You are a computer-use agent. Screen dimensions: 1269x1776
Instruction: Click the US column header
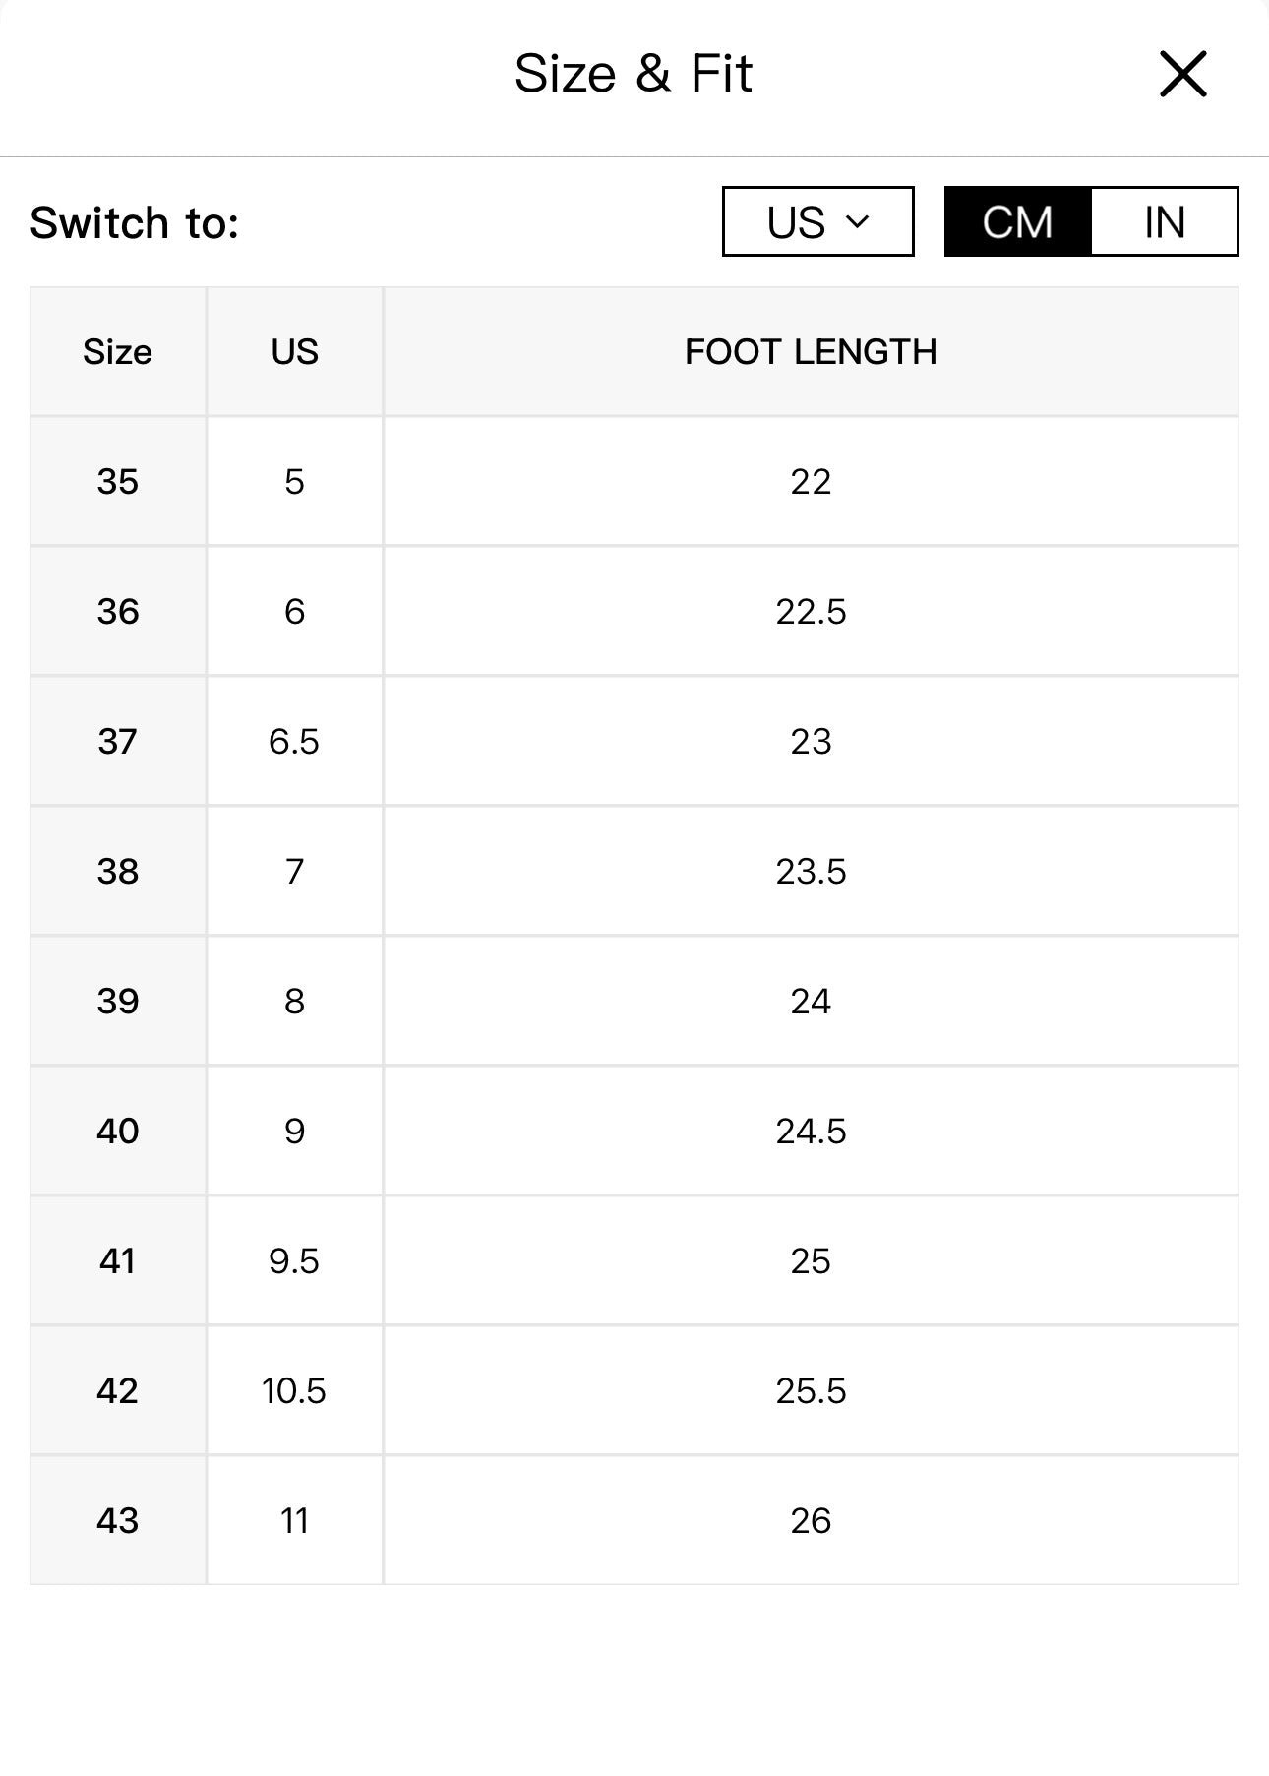tap(294, 351)
